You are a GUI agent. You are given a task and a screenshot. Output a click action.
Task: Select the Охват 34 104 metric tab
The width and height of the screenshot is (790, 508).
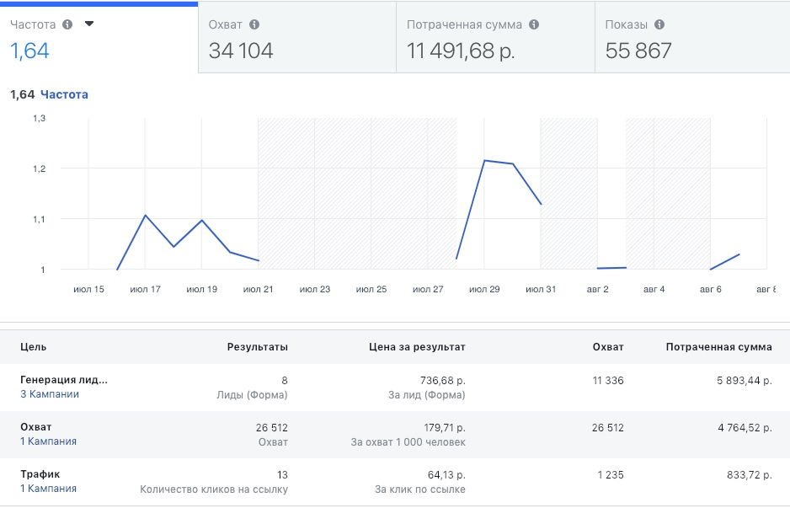297,37
